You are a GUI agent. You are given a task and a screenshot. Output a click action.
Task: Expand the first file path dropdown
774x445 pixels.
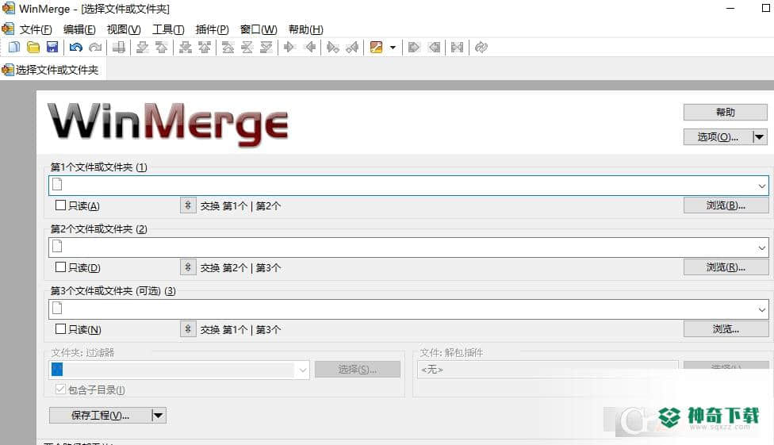(761, 186)
